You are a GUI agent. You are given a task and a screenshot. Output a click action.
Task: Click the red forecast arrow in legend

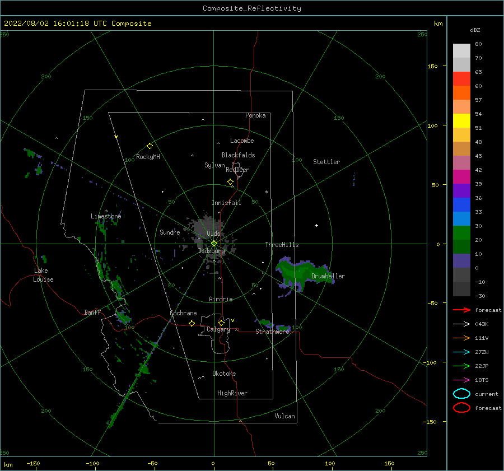461,310
